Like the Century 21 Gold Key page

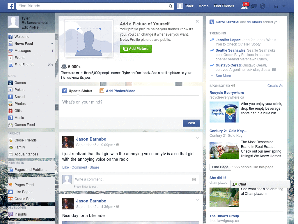pyautogui.click(x=220, y=167)
